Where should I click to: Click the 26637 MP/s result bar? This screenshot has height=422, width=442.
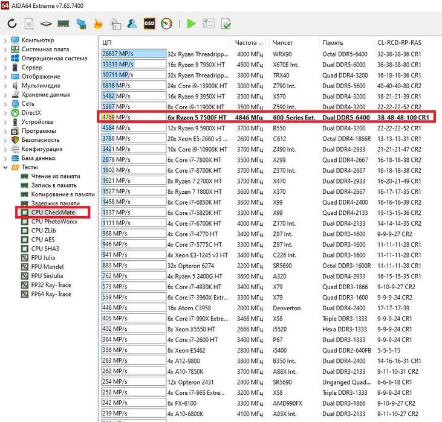tap(134, 54)
